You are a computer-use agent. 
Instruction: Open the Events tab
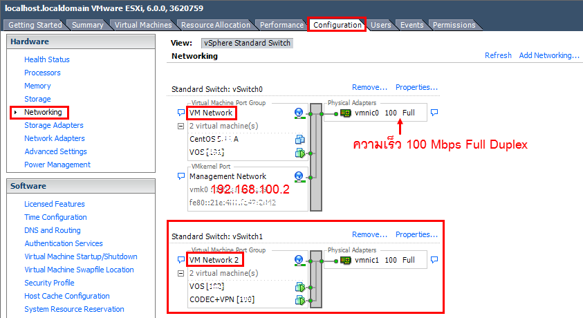411,25
